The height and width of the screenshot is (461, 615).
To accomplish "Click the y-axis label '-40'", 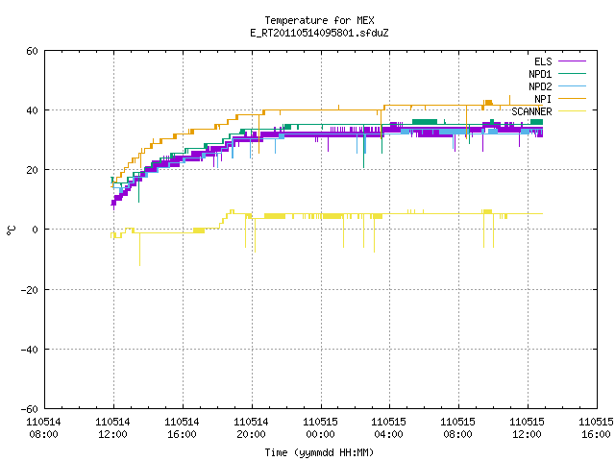I will tap(30, 350).
